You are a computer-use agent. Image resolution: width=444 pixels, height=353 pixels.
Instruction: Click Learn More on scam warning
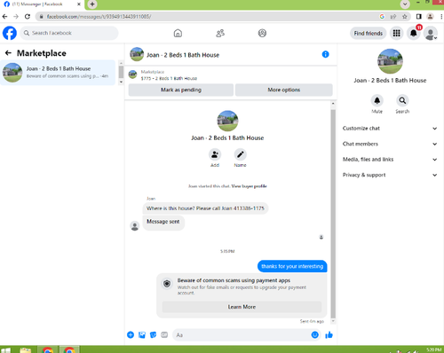point(242,307)
